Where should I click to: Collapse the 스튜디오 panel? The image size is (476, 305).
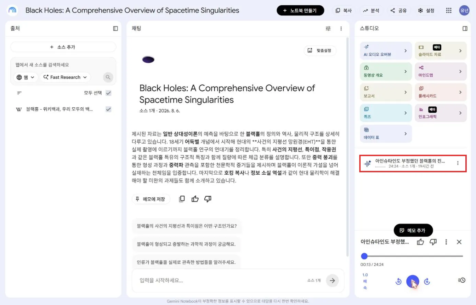click(465, 29)
